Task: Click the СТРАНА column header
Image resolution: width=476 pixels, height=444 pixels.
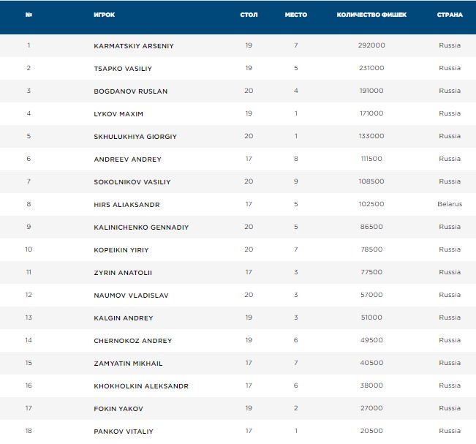Action: pos(450,15)
